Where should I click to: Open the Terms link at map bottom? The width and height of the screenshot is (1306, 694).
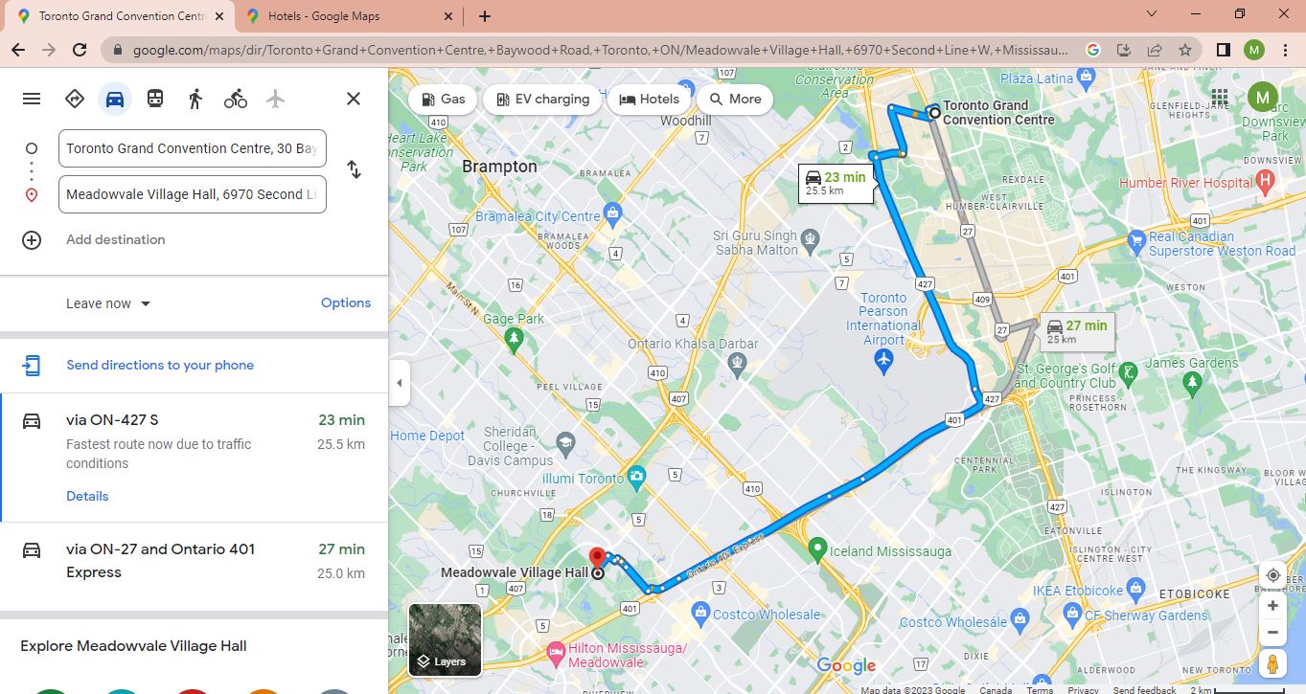tap(1040, 689)
